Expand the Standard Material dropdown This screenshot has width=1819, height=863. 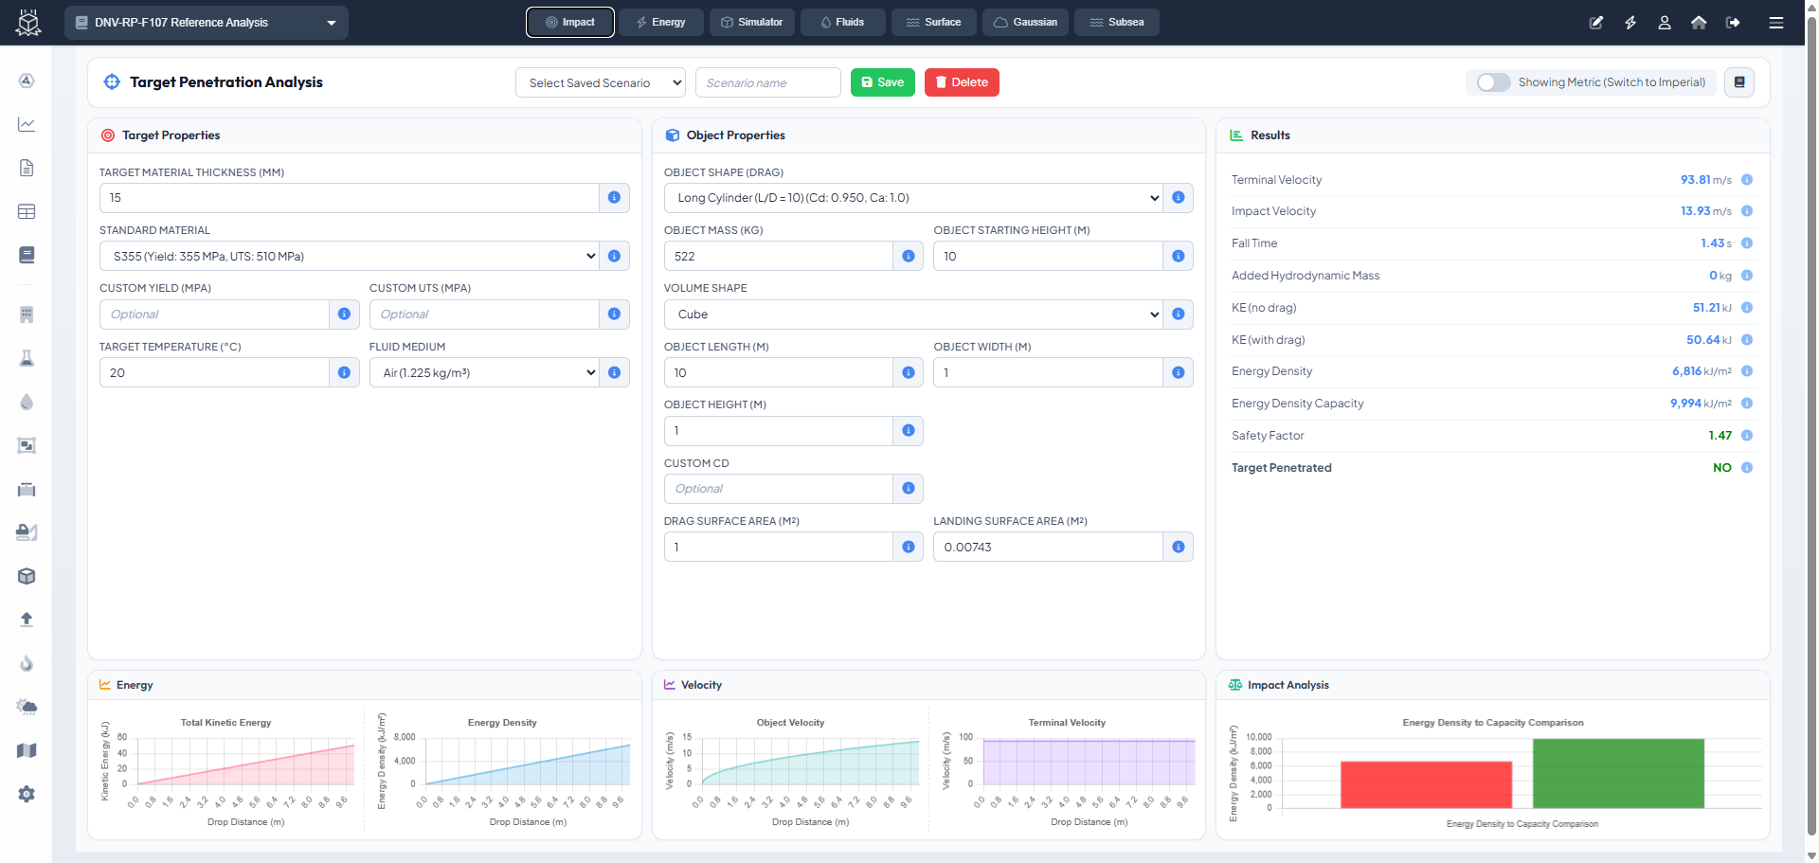pos(349,256)
